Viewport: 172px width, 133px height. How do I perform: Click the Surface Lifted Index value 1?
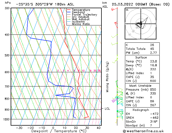coord(151,73)
